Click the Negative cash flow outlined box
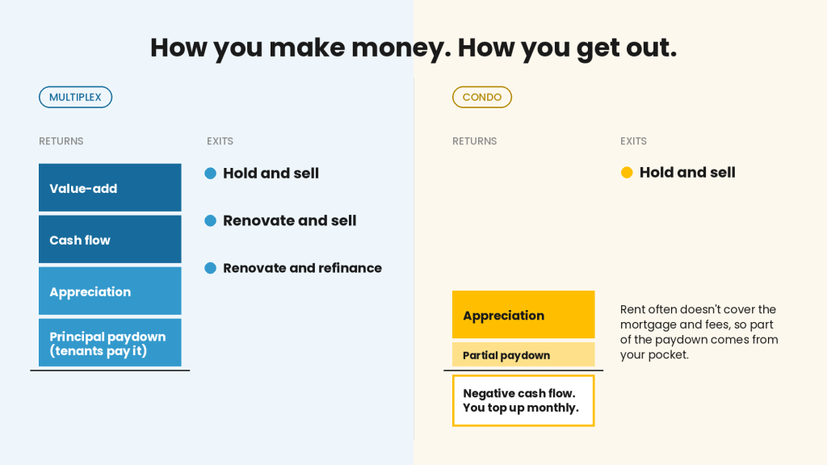The width and height of the screenshot is (827, 465). click(x=523, y=400)
